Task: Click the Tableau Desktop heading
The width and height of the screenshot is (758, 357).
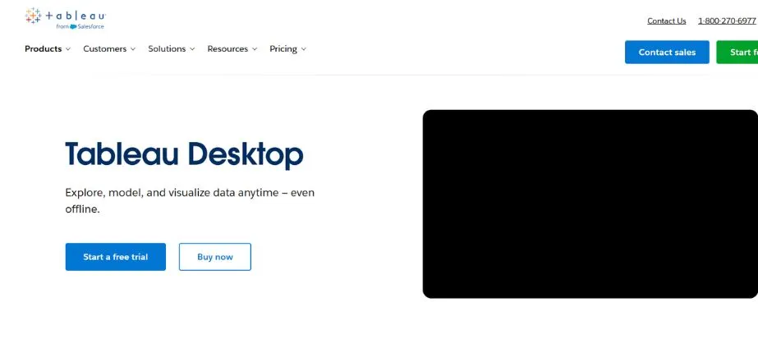Action: pyautogui.click(x=184, y=154)
